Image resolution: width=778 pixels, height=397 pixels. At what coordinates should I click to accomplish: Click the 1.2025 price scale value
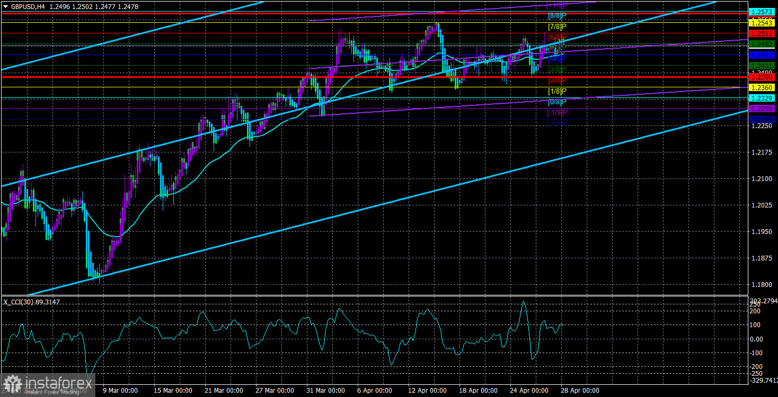[761, 205]
